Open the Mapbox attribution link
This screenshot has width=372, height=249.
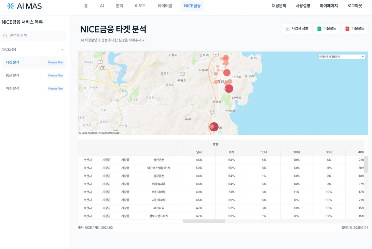[88, 133]
